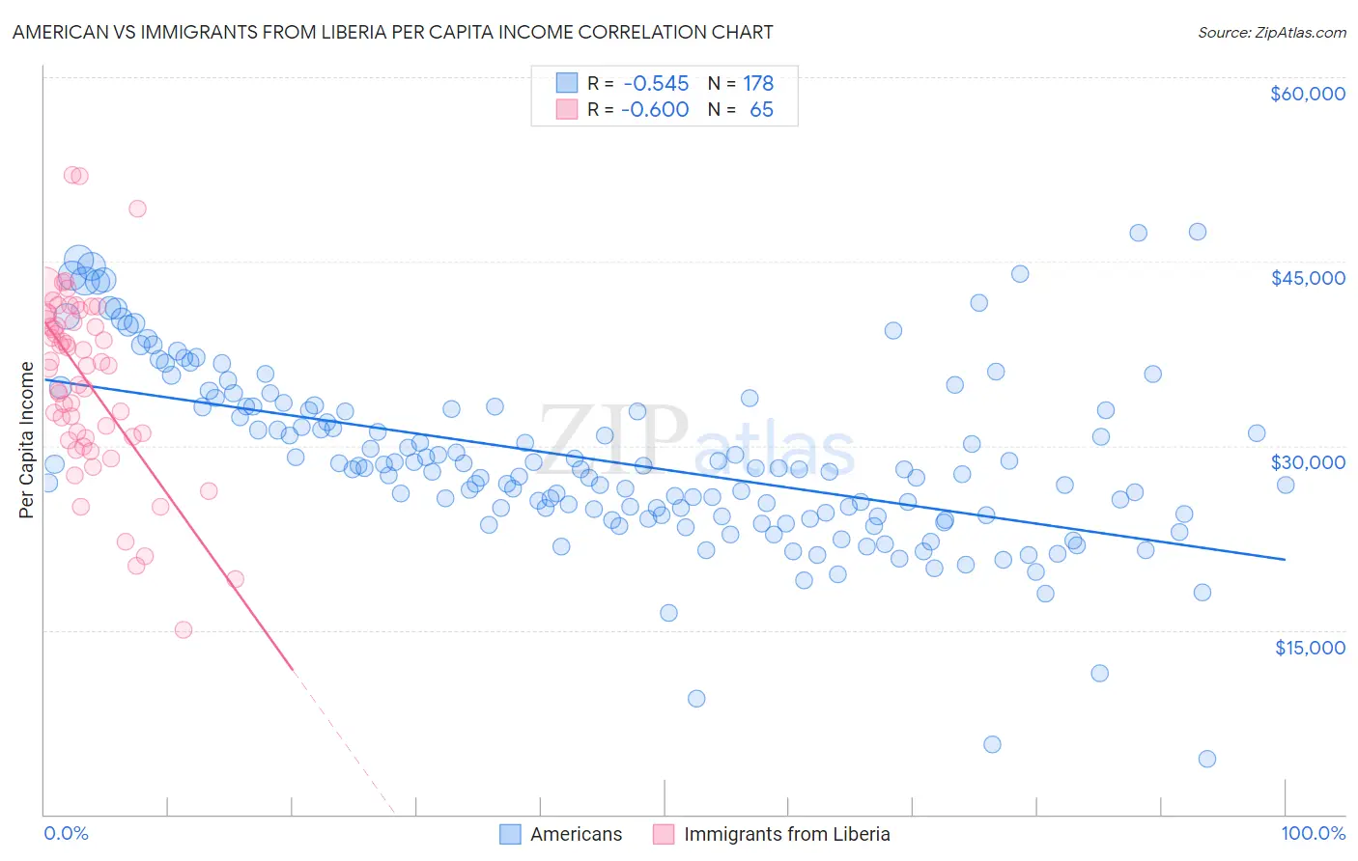Select the blue swatch beside R = -0.545
Screen dimensions: 1358x861
tap(567, 83)
